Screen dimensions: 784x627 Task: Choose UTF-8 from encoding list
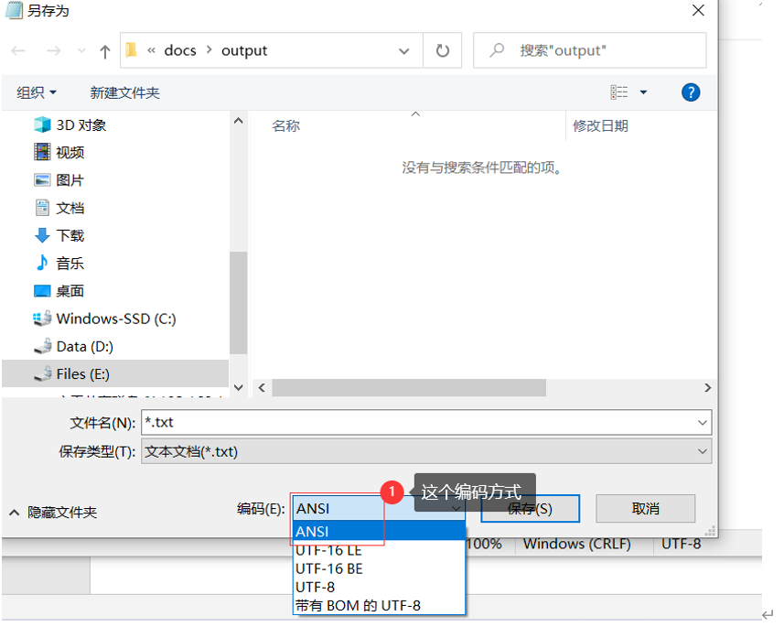[x=317, y=587]
